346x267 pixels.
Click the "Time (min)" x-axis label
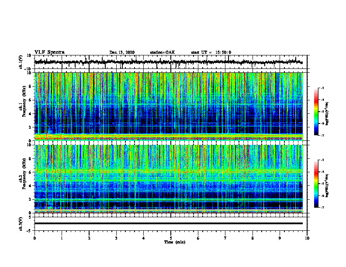(175, 242)
